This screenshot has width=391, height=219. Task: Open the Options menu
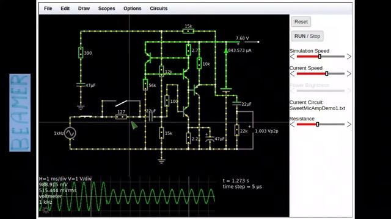[133, 9]
